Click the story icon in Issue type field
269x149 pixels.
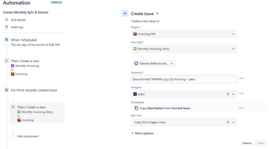tap(135, 49)
